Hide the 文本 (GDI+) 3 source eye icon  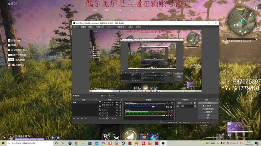pos(117,103)
